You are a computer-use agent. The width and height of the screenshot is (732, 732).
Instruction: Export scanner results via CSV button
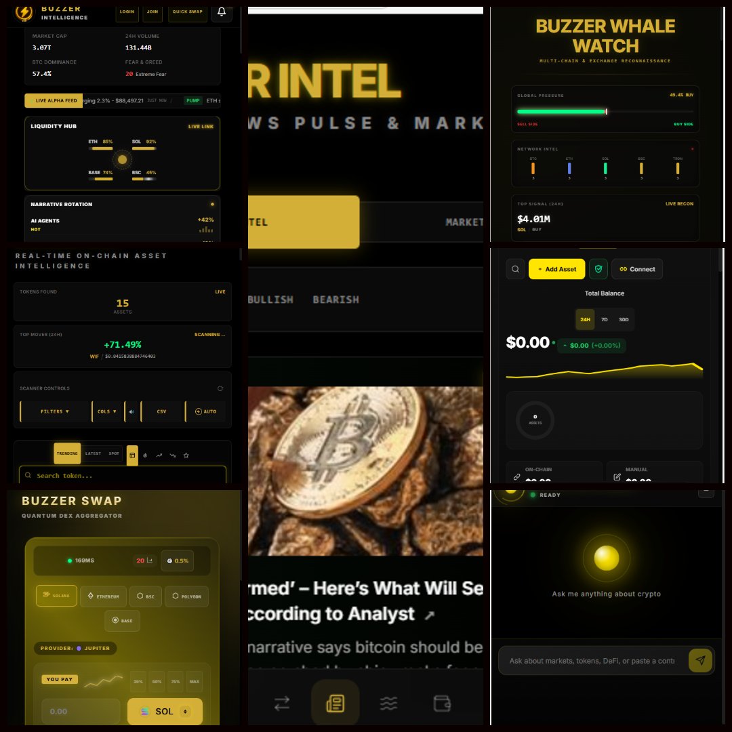pyautogui.click(x=161, y=411)
